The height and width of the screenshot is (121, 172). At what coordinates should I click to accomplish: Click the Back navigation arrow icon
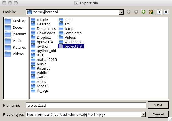(x=128, y=12)
